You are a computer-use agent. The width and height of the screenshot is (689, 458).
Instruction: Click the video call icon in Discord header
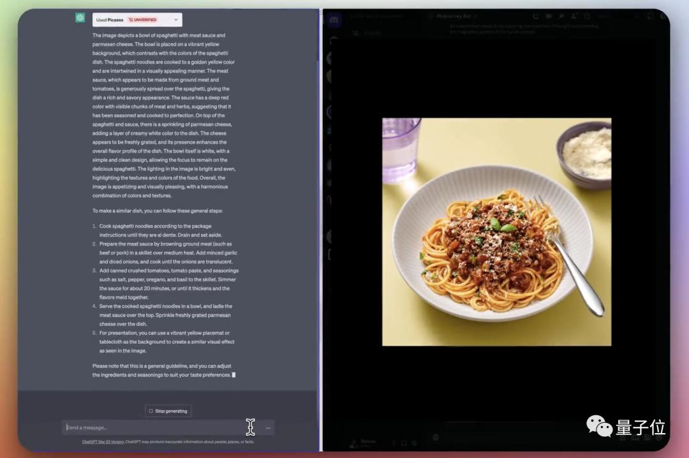549,16
